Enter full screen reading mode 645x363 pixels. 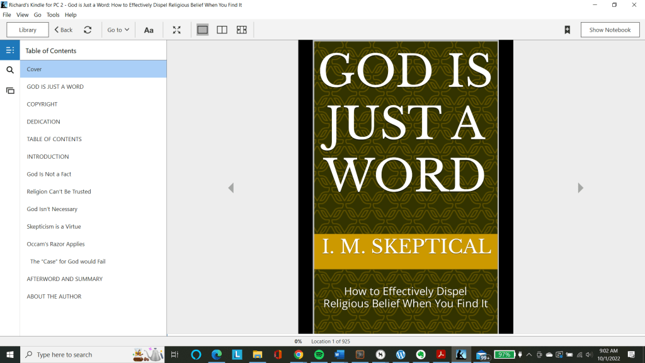click(x=177, y=30)
